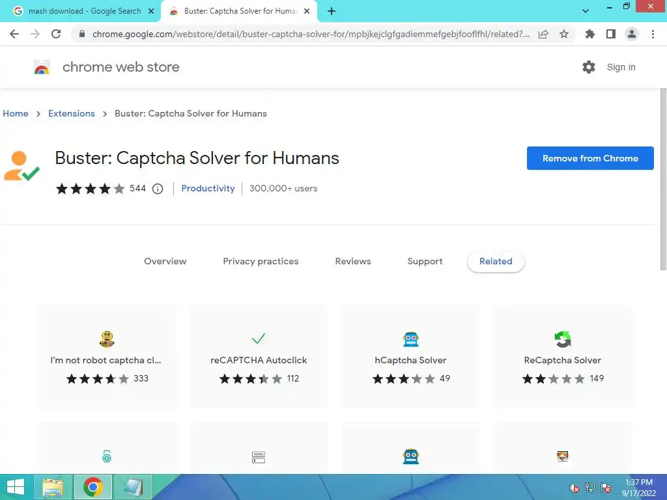Click the network tray icon
Viewport: 667px width, 500px height.
pyautogui.click(x=590, y=488)
